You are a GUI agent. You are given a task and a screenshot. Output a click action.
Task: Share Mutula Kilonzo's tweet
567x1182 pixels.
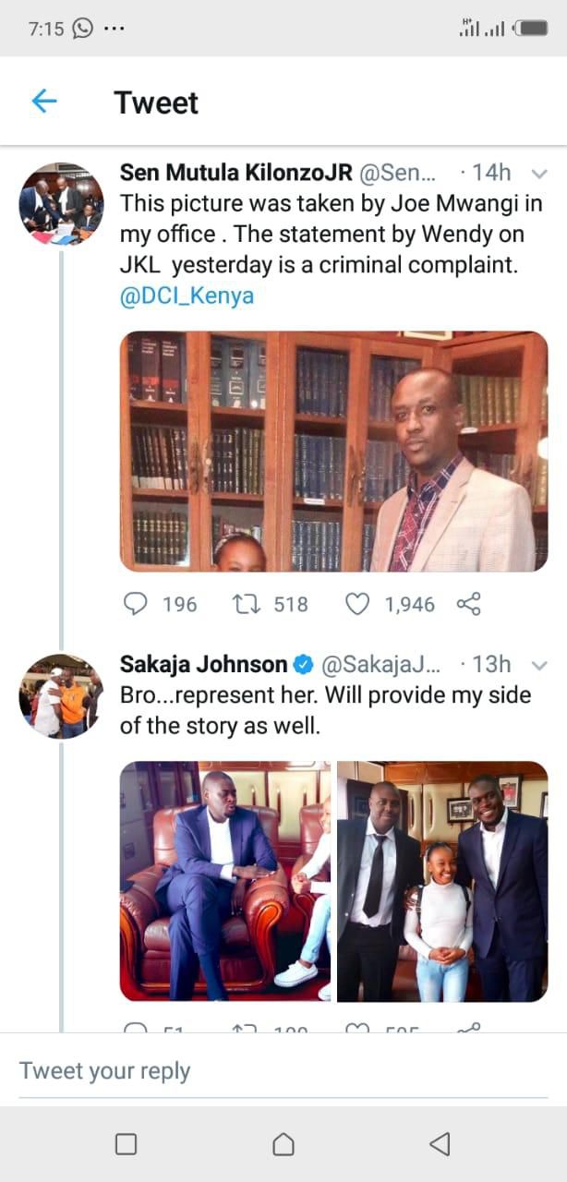coord(469,604)
